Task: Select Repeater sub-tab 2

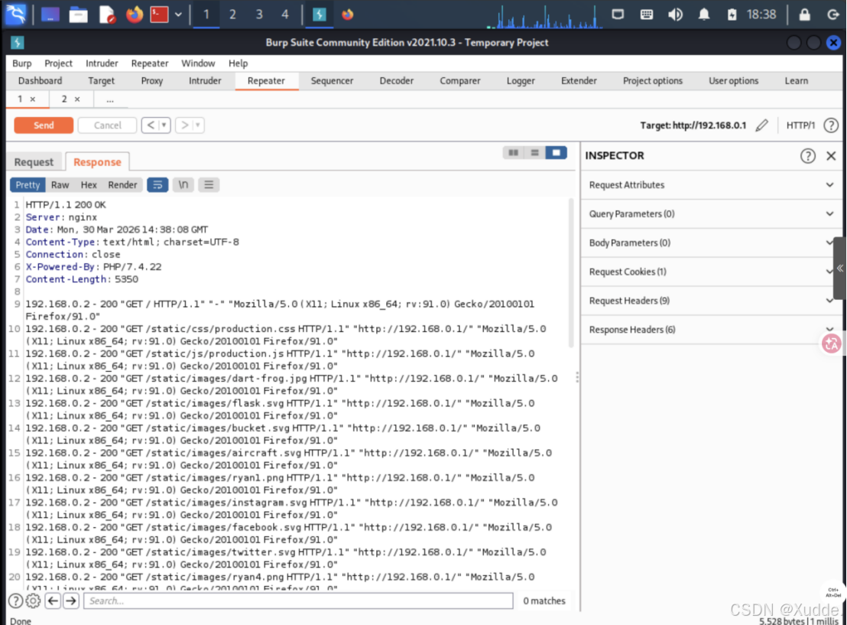Action: [x=63, y=99]
